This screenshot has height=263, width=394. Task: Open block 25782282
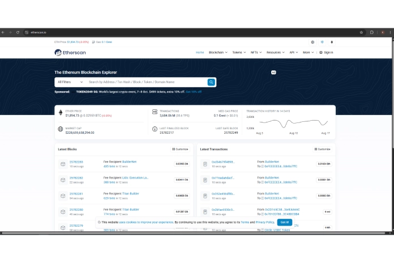[76, 178]
